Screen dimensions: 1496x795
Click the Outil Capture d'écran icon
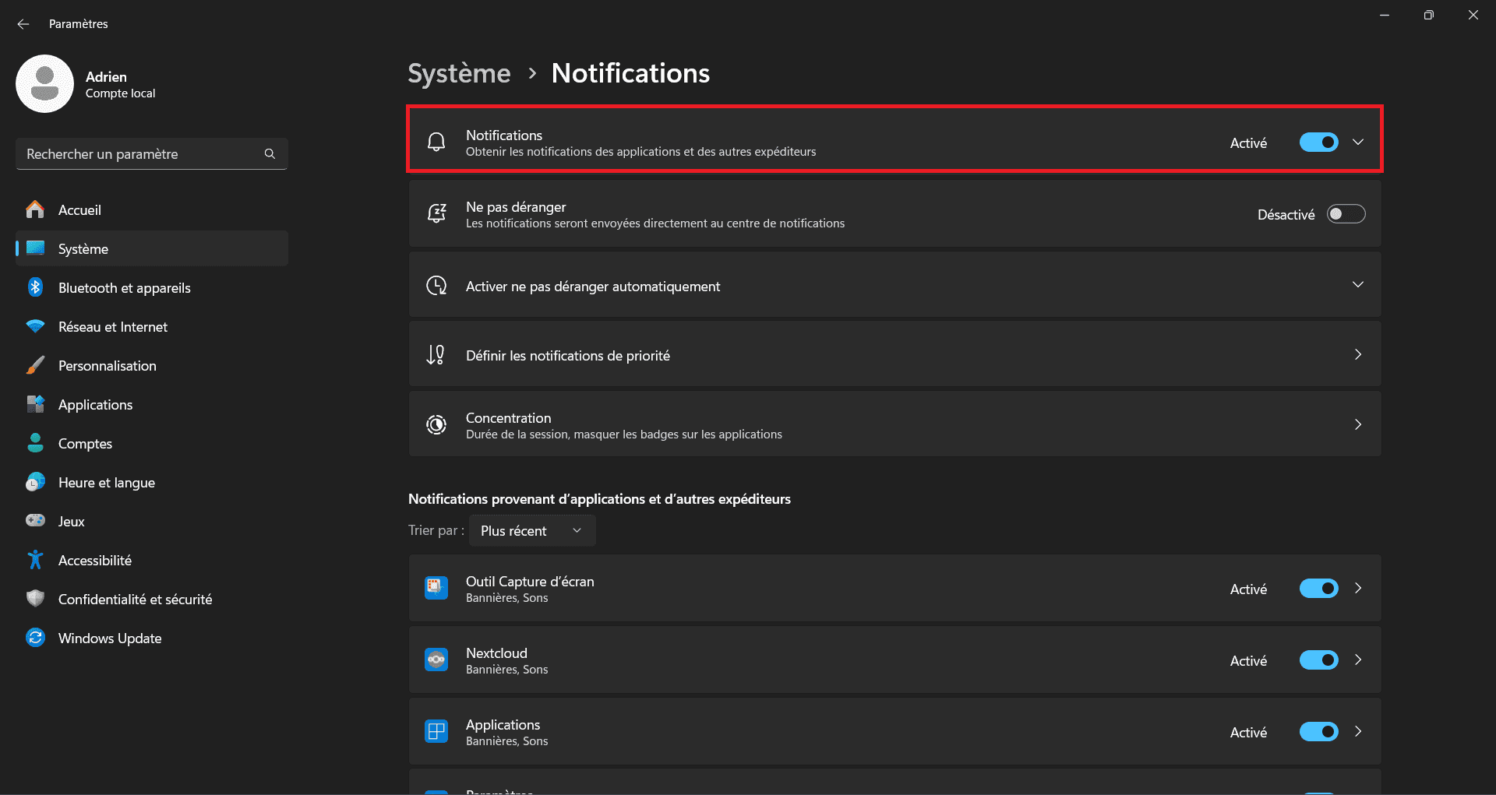click(x=436, y=588)
